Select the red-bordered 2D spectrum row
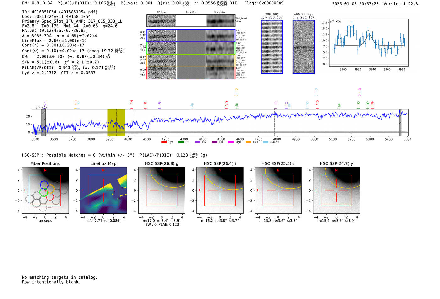This screenshot has height=299, width=440. pyautogui.click(x=191, y=73)
